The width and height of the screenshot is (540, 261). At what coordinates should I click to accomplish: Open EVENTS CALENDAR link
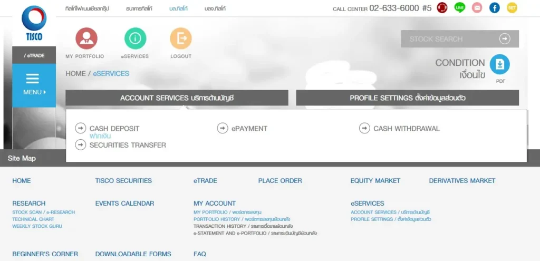[x=124, y=203]
